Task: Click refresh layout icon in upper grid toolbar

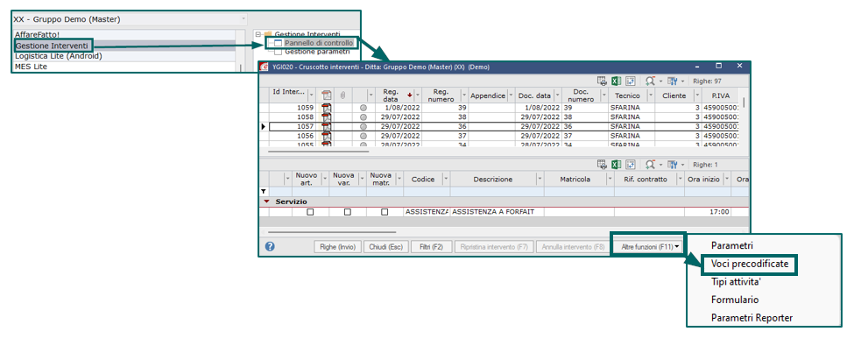Action: [631, 81]
